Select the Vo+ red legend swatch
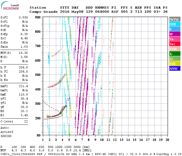The image size is (182, 156). [x=175, y=44]
